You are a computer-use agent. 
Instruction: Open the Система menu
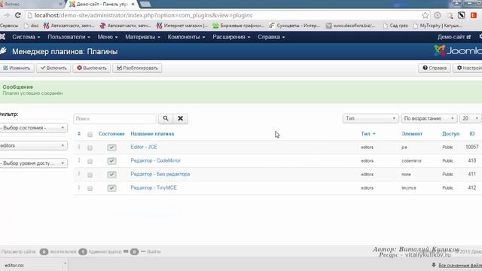pos(26,37)
